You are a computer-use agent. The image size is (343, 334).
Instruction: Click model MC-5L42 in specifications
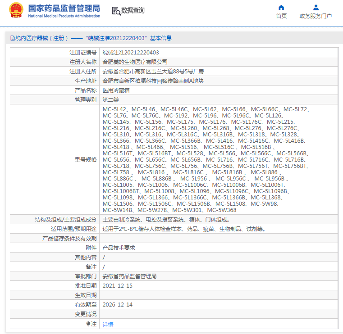coord(114,109)
